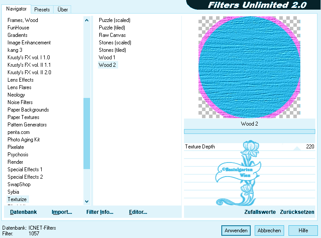Select Frames, Wood category
Screen dimensions: 321x238
click(x=23, y=20)
